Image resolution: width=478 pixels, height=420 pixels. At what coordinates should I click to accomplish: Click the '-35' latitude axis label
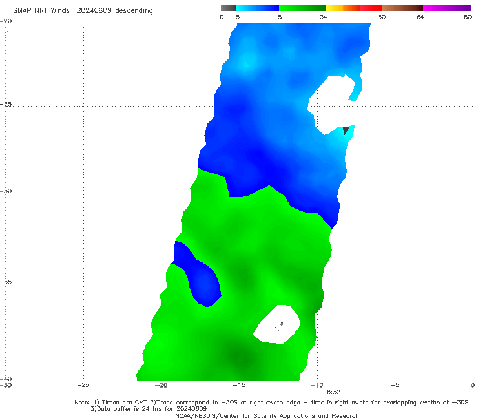6,282
